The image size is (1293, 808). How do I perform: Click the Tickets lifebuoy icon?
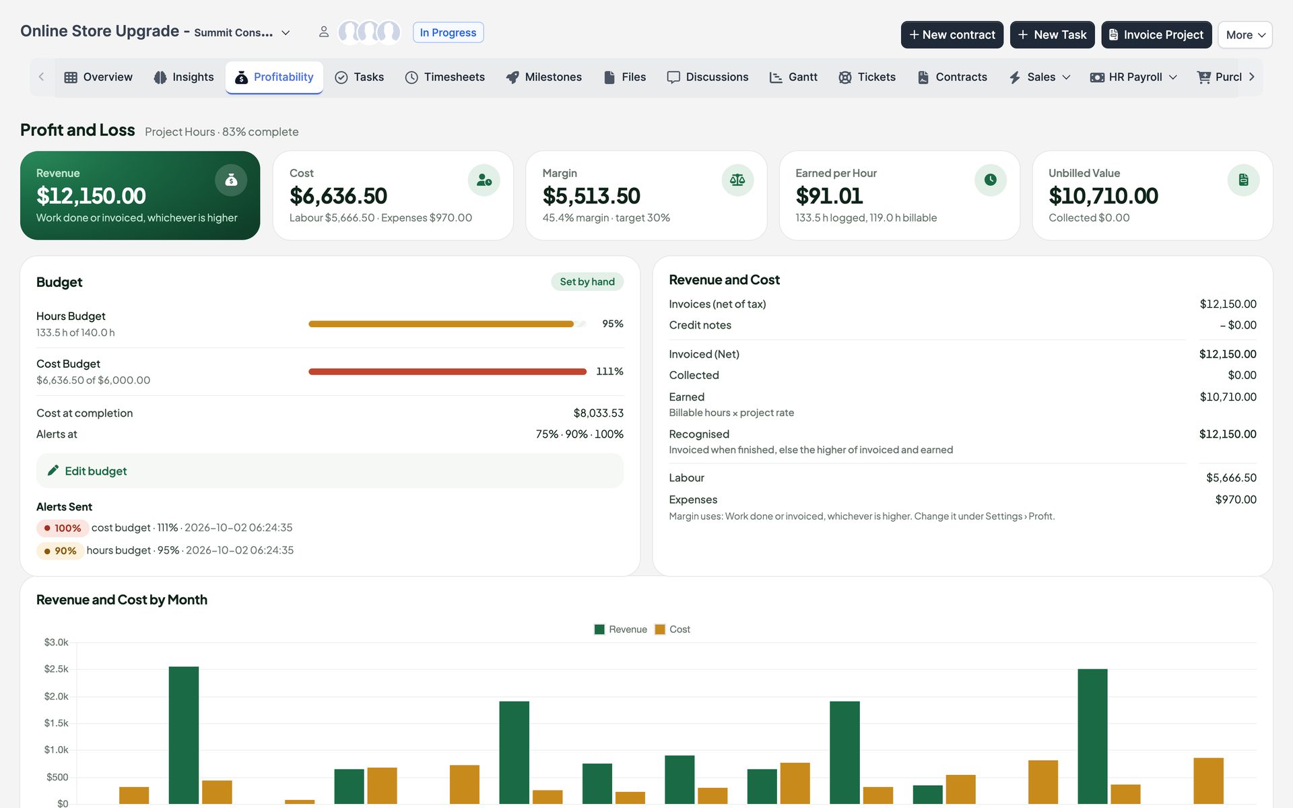click(845, 77)
